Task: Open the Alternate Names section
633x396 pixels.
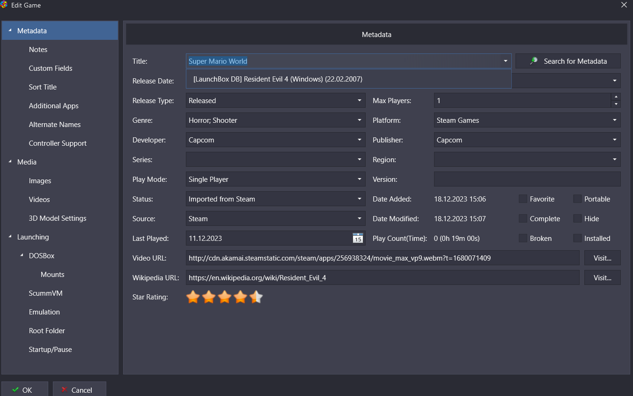Action: click(x=55, y=124)
